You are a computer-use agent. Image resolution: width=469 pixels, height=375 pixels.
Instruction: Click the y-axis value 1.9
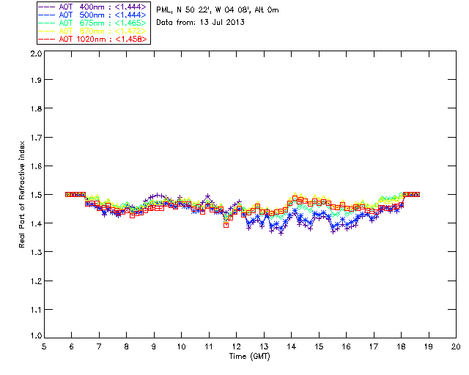click(x=36, y=80)
